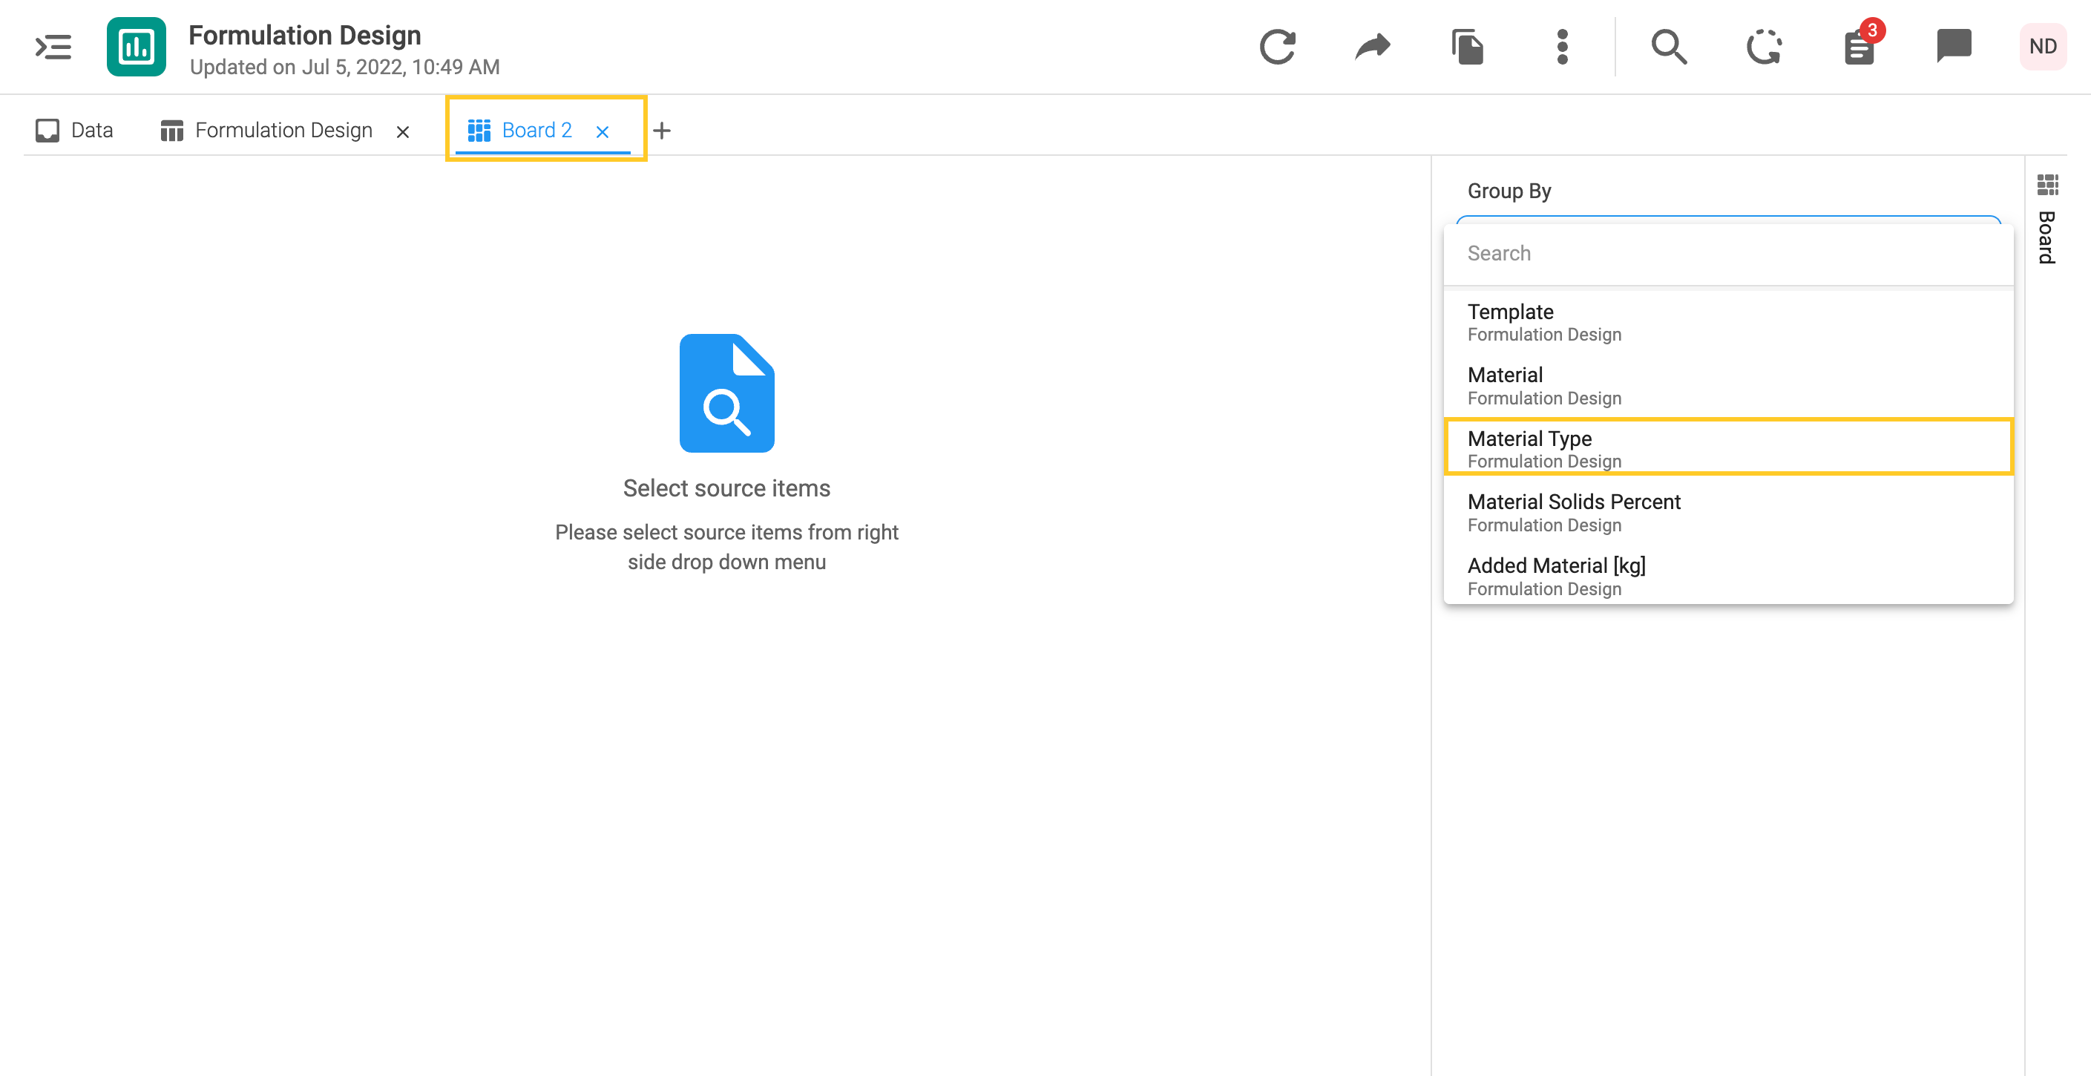Image resolution: width=2091 pixels, height=1076 pixels.
Task: Click the Formulation Design title text
Action: point(304,35)
